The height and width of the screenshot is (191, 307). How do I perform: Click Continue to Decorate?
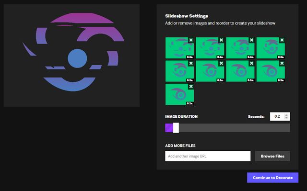272,178
